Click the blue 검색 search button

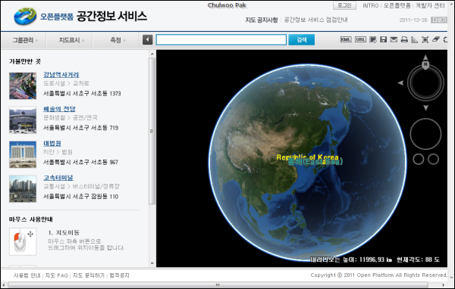[302, 39]
